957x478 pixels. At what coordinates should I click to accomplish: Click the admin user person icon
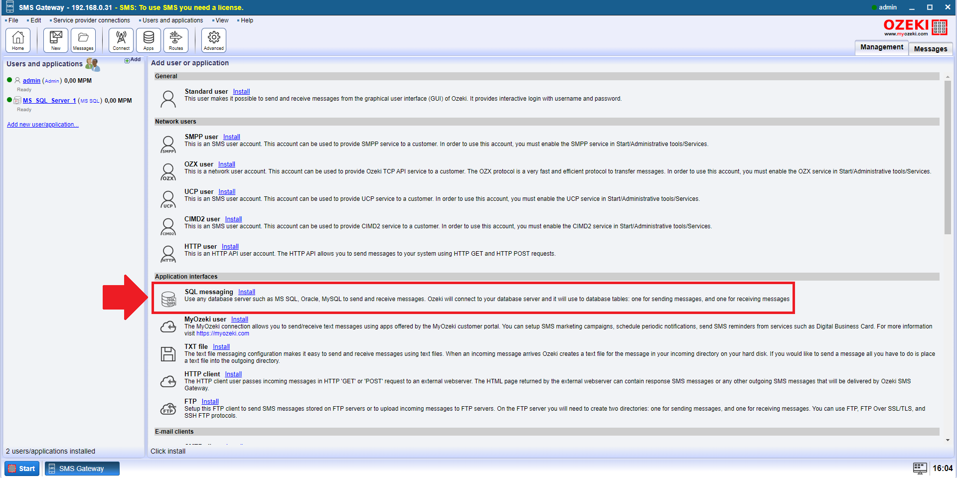17,80
